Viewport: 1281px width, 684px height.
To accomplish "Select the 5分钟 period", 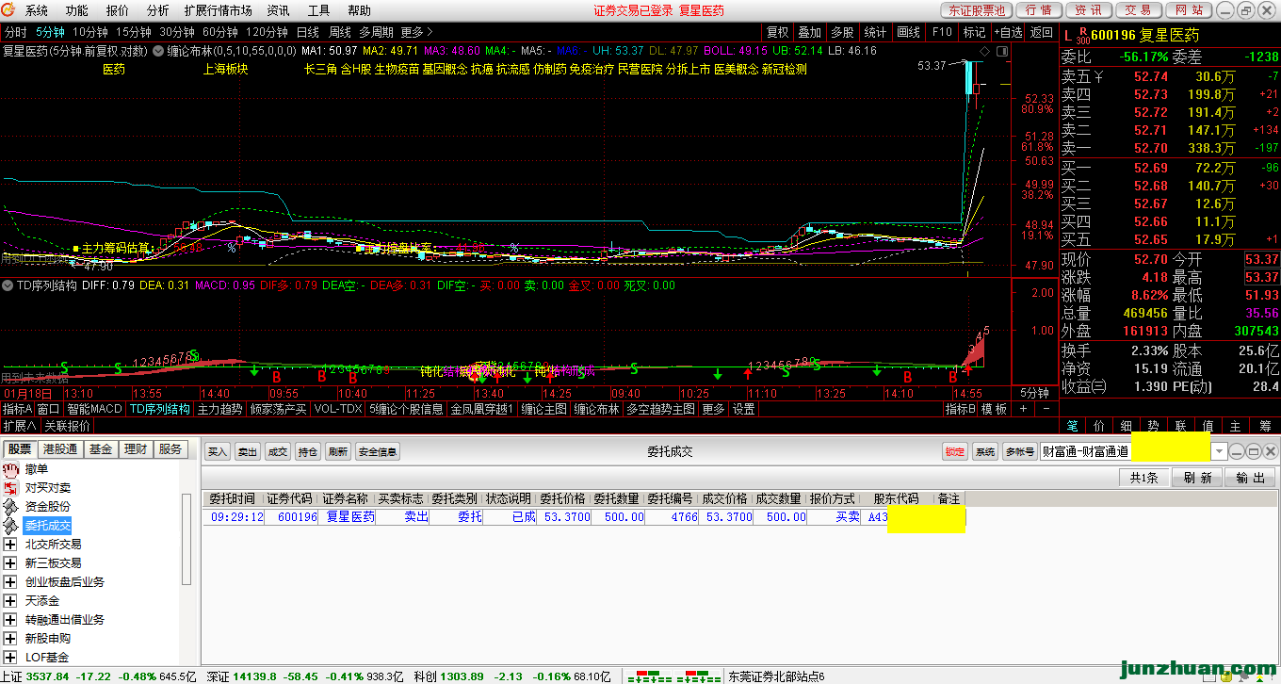I will coord(50,32).
